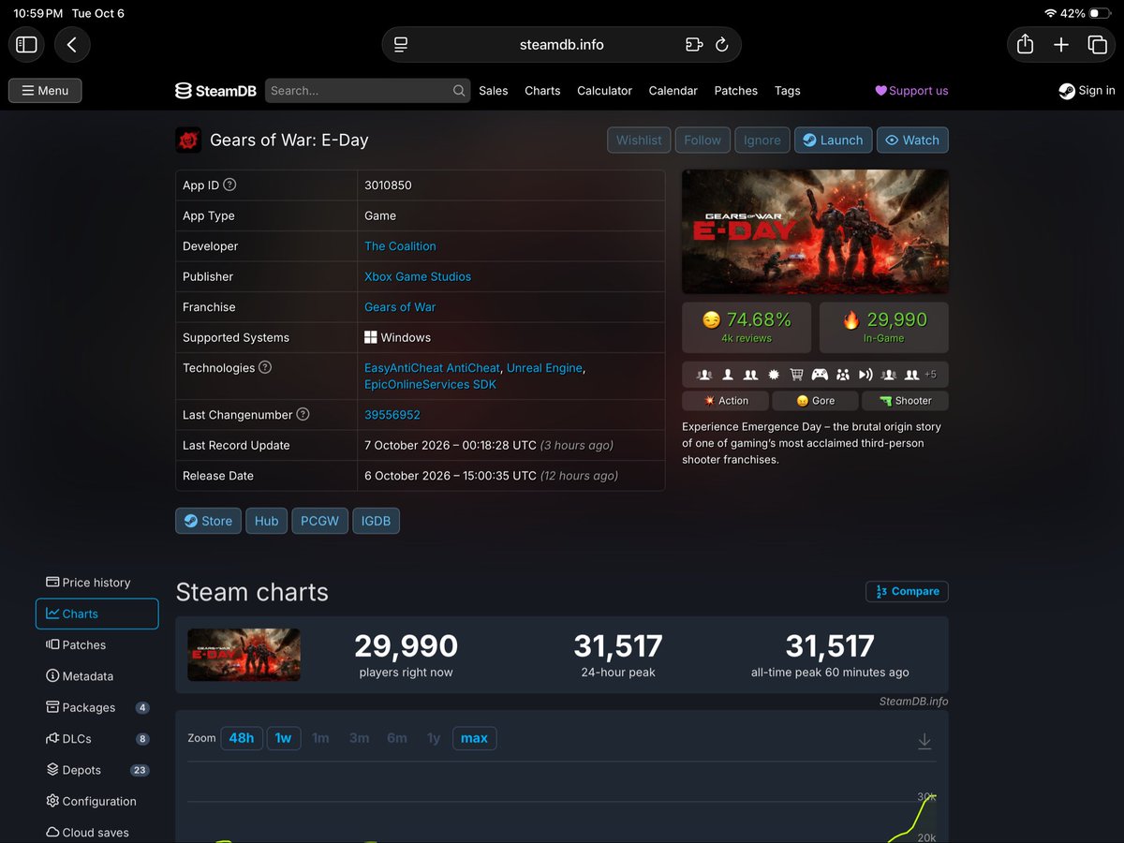Image resolution: width=1124 pixels, height=843 pixels.
Task: Show five more categories via +5
Action: tap(930, 375)
